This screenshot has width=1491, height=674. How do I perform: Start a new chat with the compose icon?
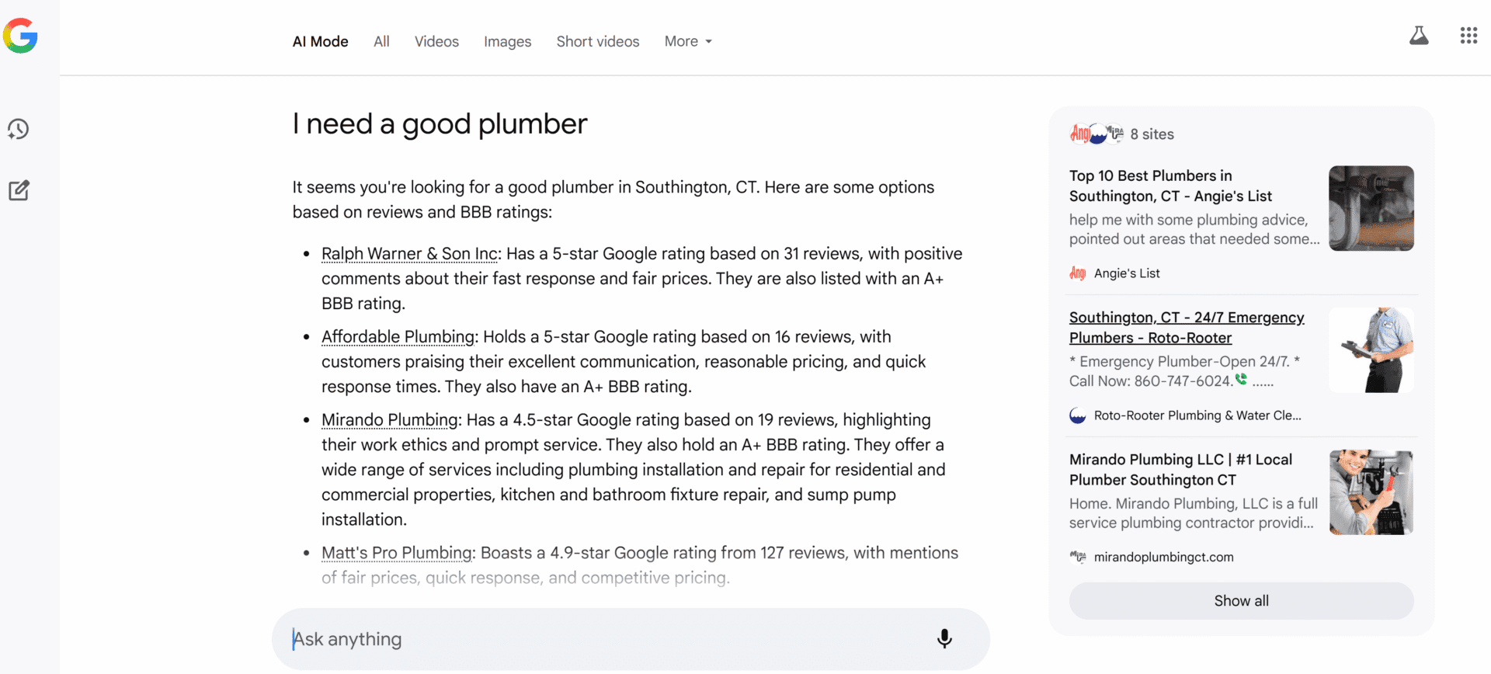pyautogui.click(x=18, y=190)
